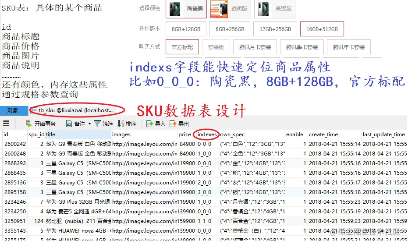The image size is (408, 244).
Task: Select the id cell 2895158
Action: (x=15, y=192)
